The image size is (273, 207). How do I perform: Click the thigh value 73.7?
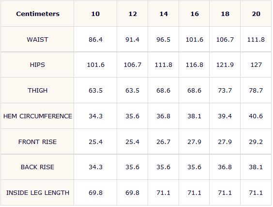[x=225, y=90]
